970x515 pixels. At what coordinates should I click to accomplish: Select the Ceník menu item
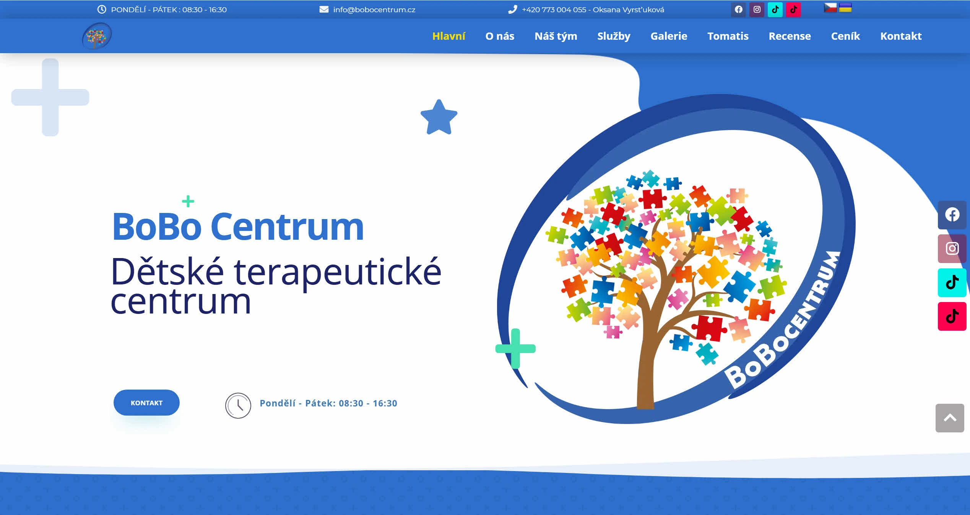click(845, 36)
